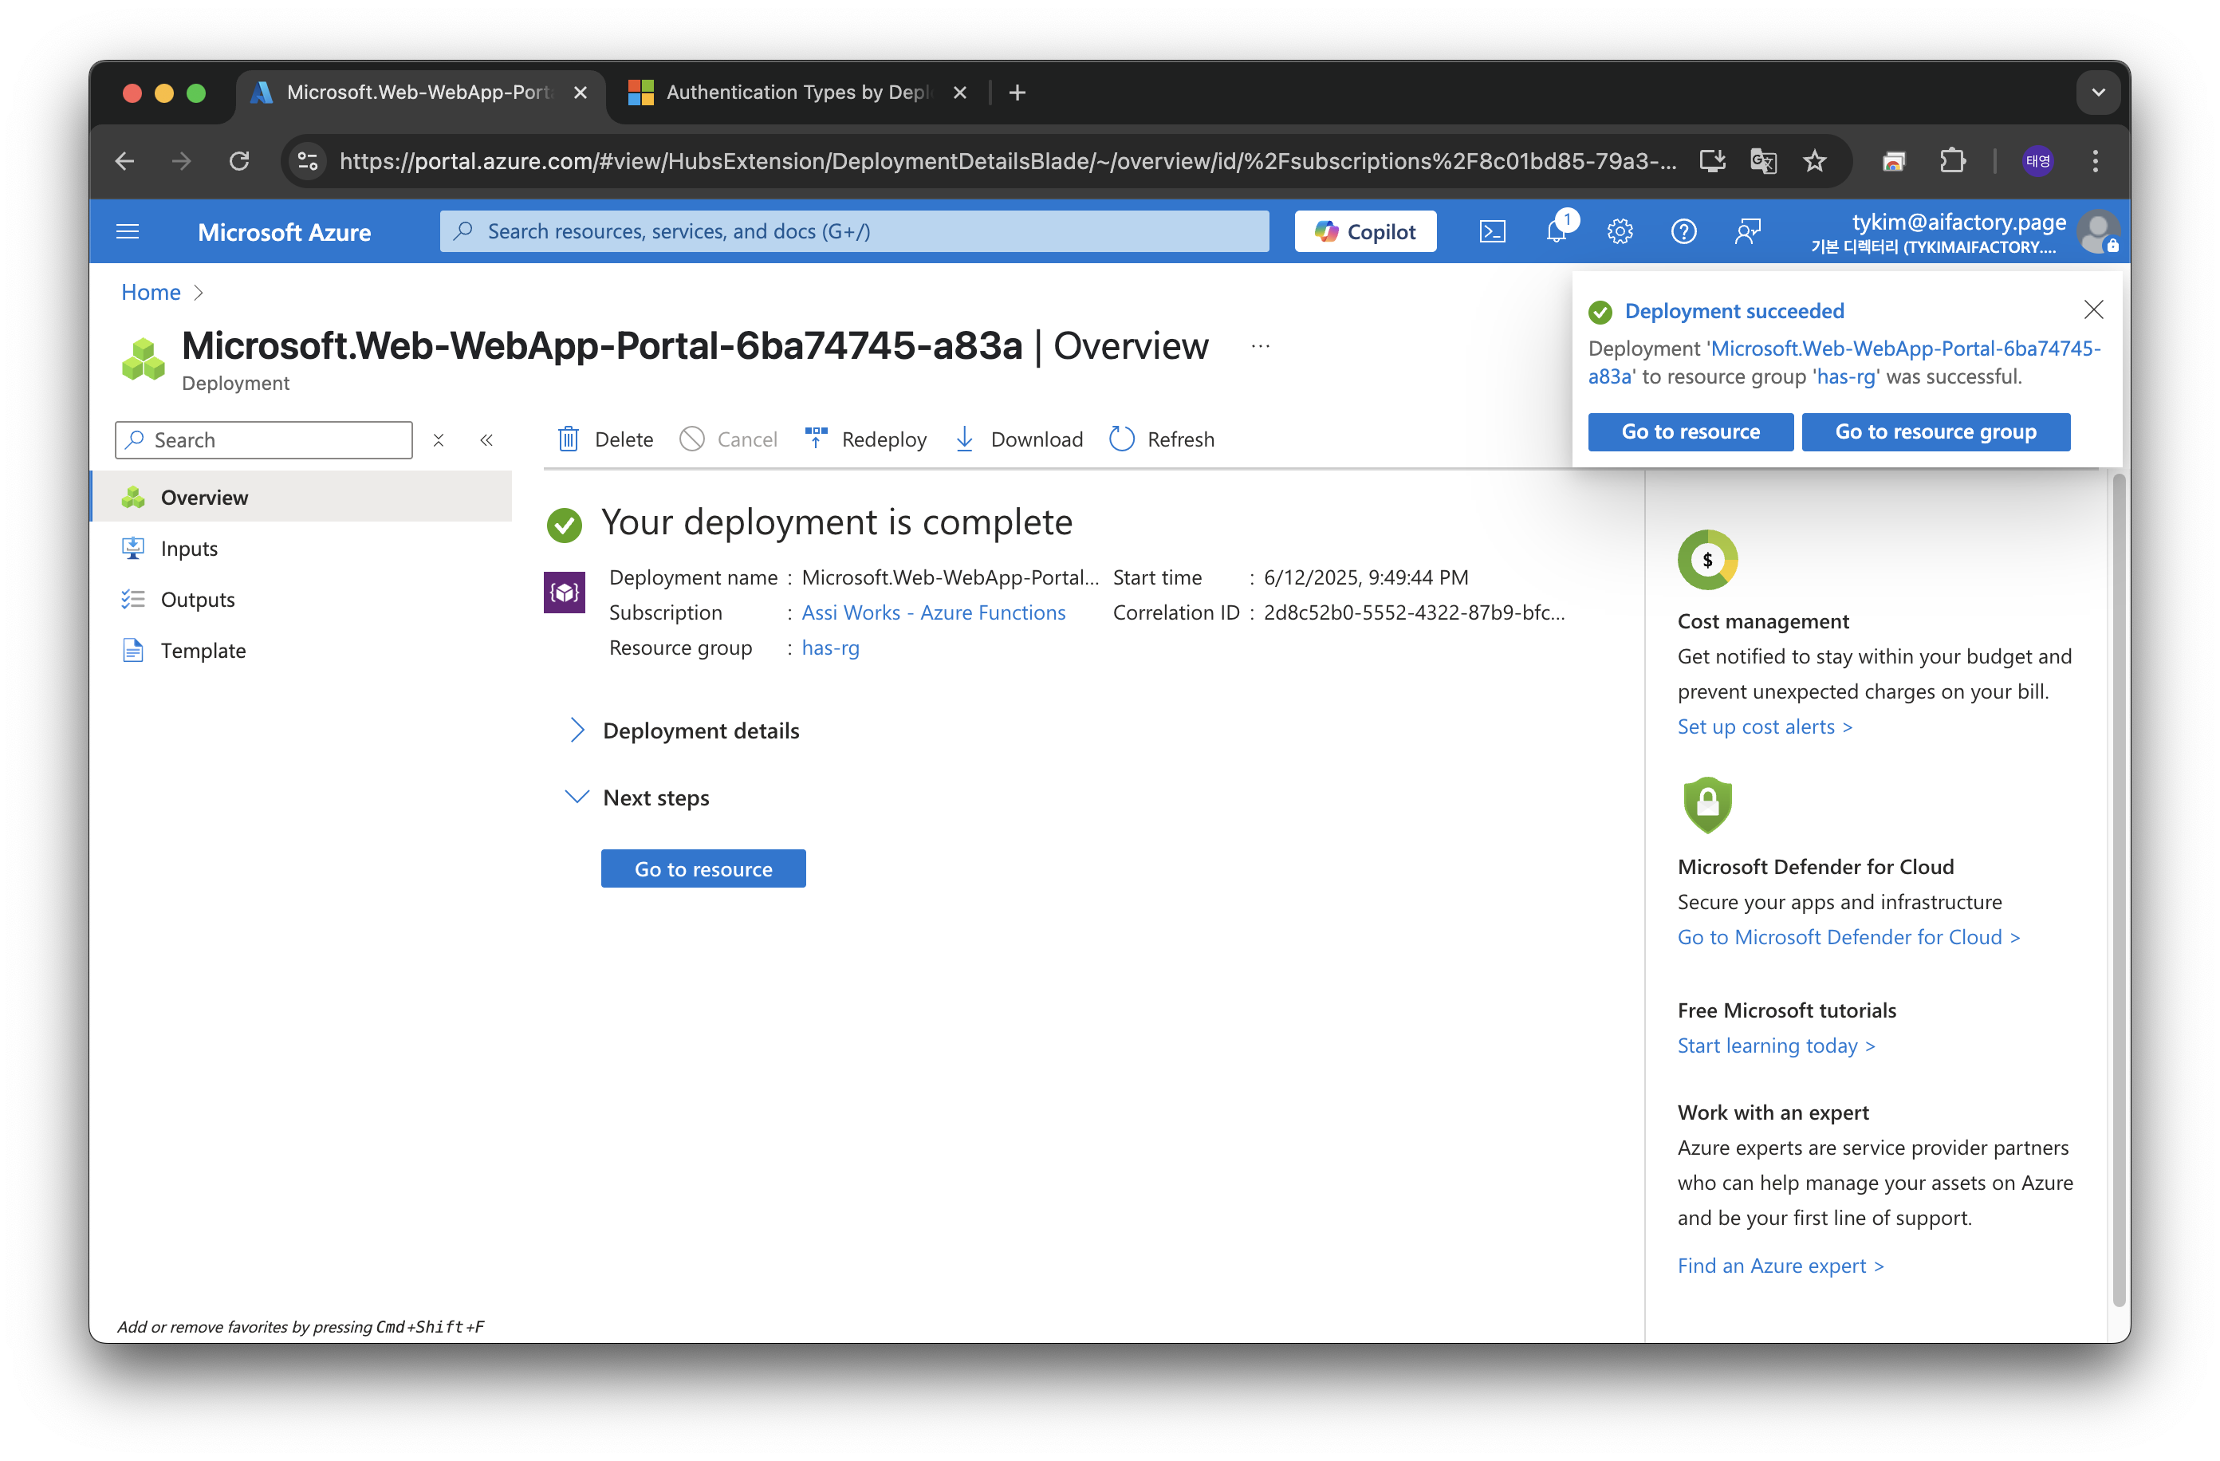Collapse the left menu with double chevron

coord(486,440)
